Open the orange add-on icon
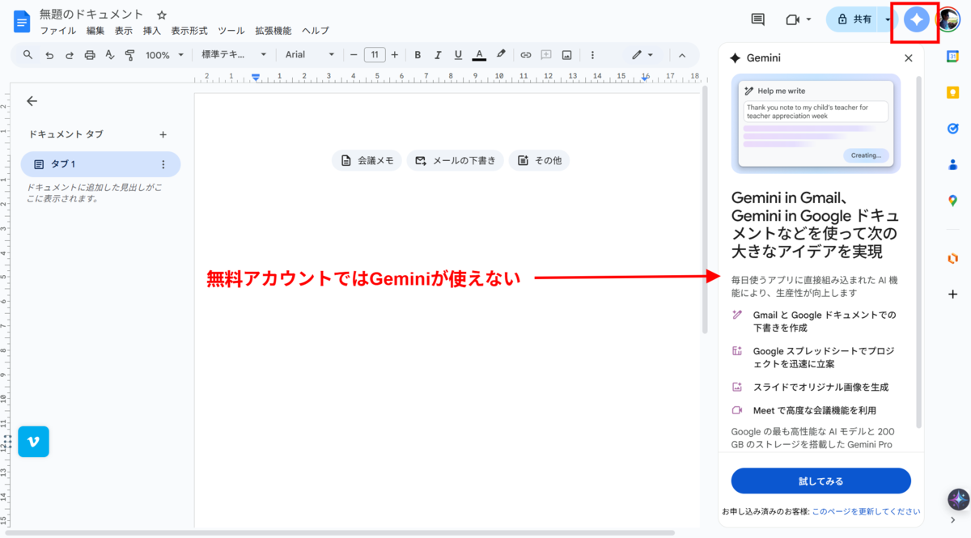 953,258
